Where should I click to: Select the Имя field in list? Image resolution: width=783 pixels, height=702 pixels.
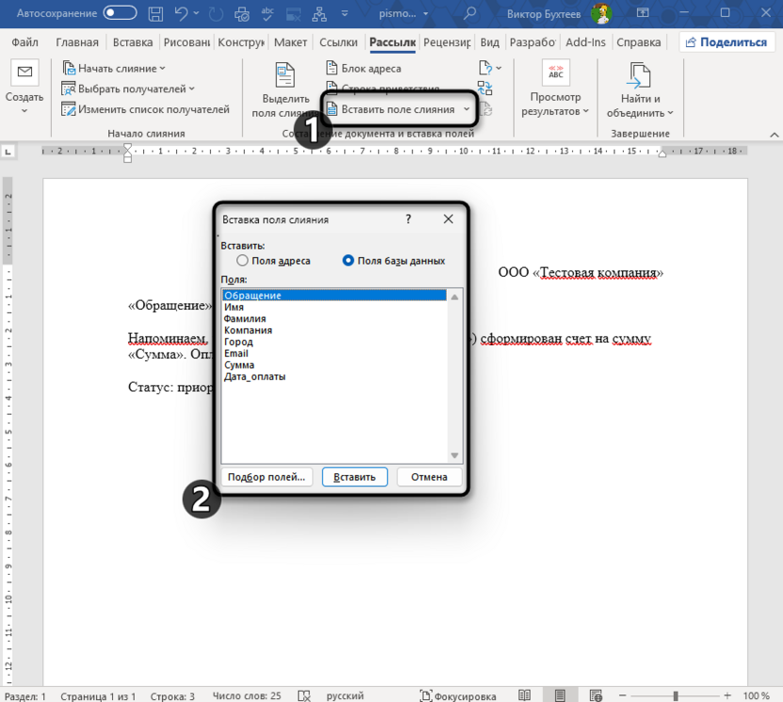pyautogui.click(x=334, y=307)
